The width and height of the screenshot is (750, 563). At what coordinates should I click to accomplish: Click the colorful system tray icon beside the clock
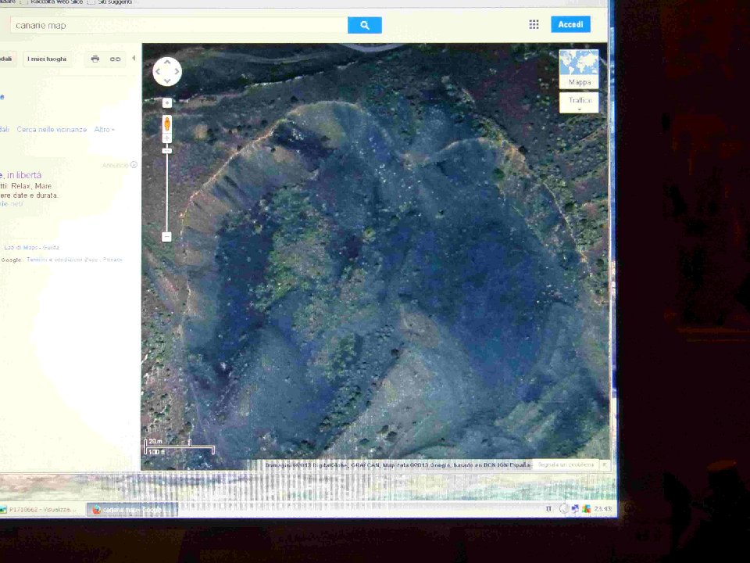click(587, 508)
